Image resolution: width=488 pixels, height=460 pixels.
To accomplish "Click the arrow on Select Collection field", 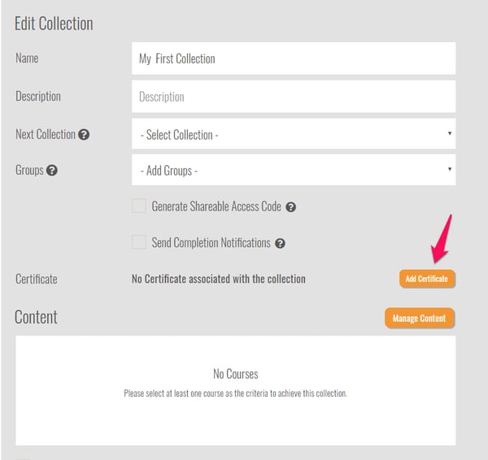I will pos(450,133).
